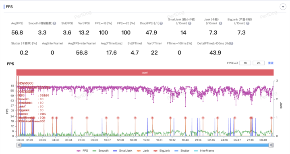Viewport: 290px width, 154px height.
Task: Open help icon beside Delta(FTime)>100ms
Action: [x=232, y=43]
